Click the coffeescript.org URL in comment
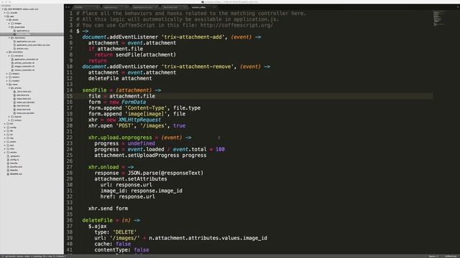This screenshot has width=460, height=258. tap(236, 25)
